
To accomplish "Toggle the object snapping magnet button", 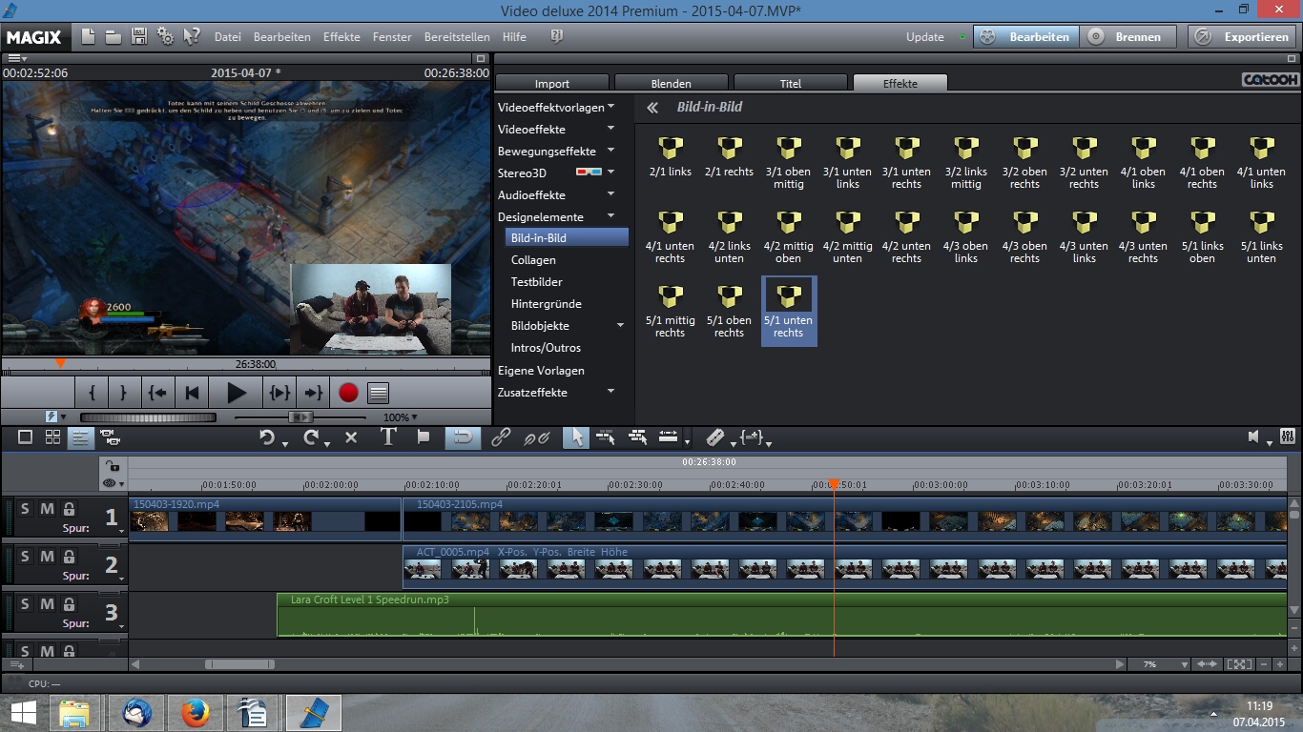I will click(x=462, y=437).
